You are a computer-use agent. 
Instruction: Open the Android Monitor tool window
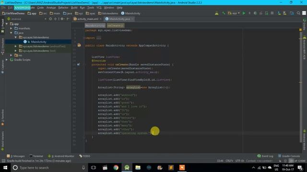coord(61,156)
